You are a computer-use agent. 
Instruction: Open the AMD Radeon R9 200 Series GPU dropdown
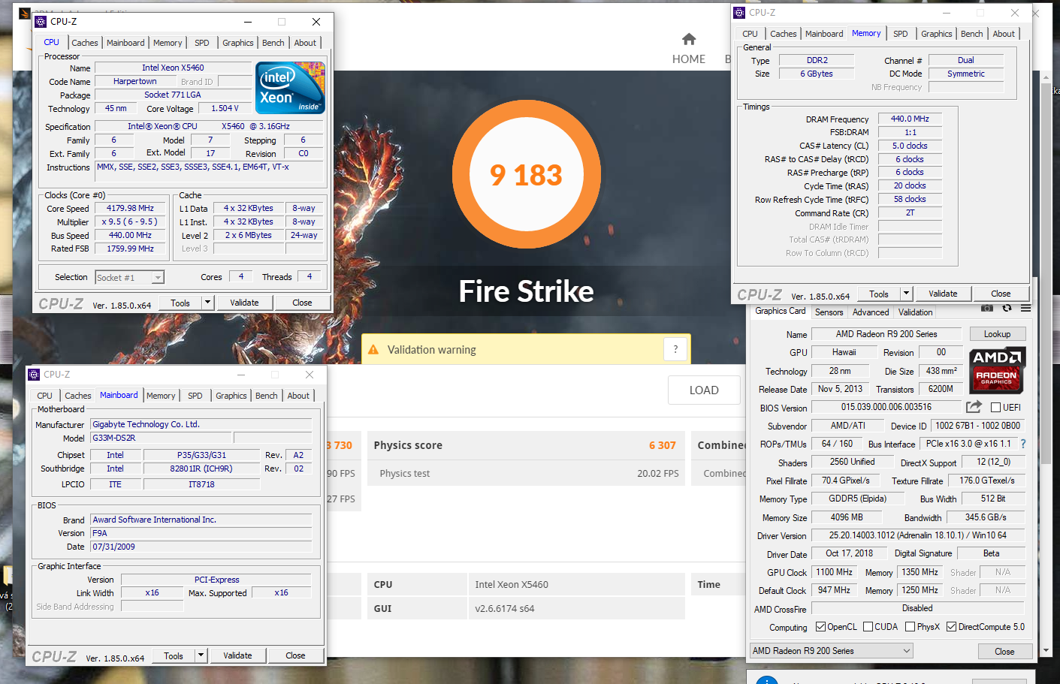coord(832,651)
